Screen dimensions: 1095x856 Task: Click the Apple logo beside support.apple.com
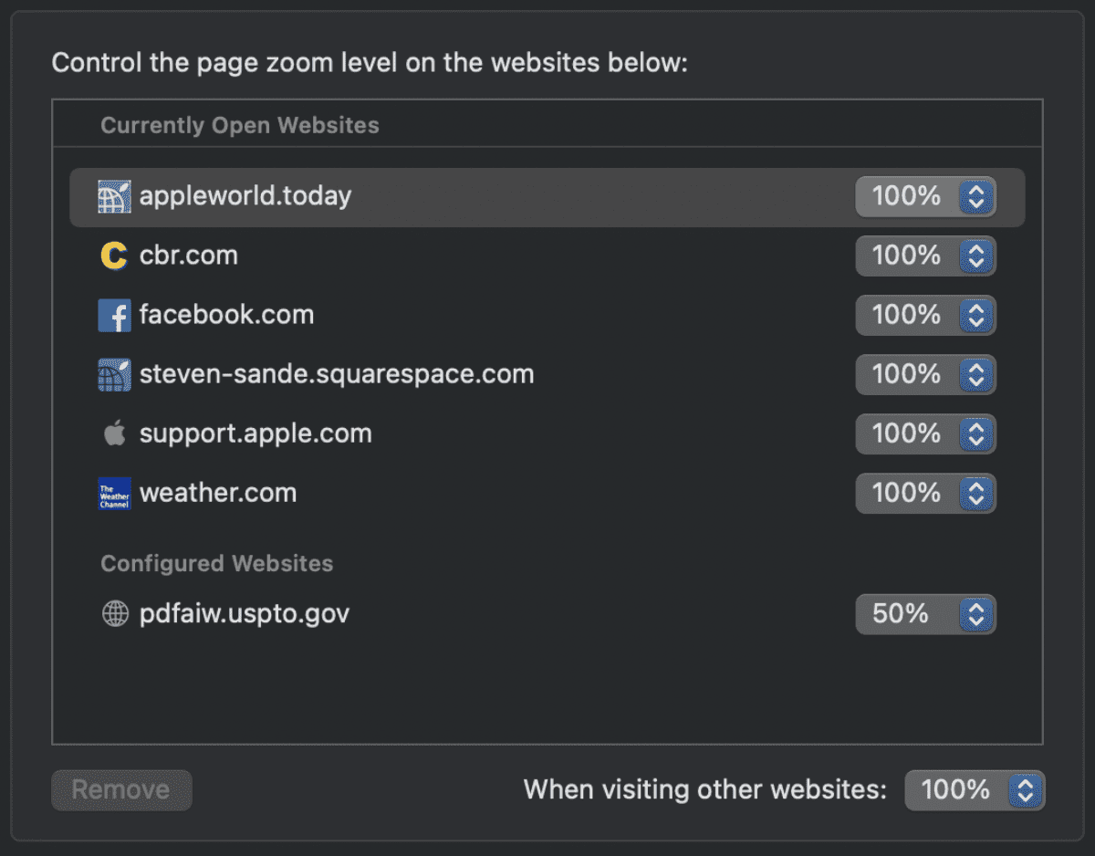tap(114, 433)
